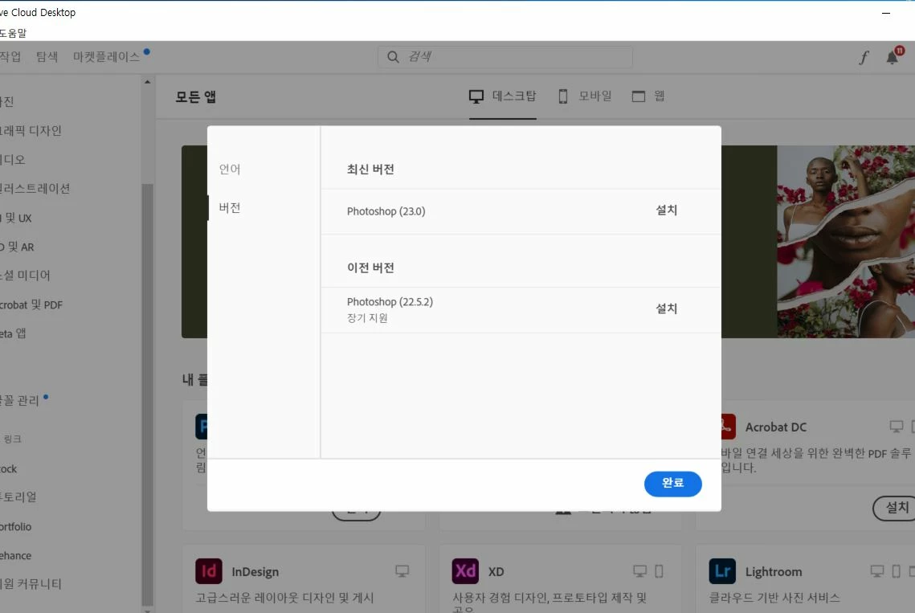Viewport: 915px width, 613px height.
Task: Click the sidebar vertical scrollbar thumb
Action: [147, 394]
